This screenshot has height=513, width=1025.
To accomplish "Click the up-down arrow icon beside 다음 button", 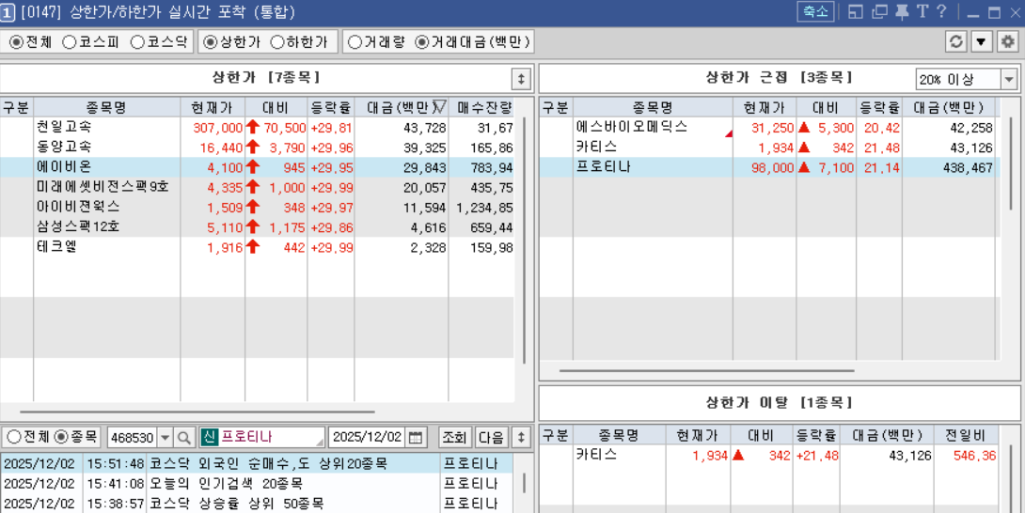I will tap(521, 437).
